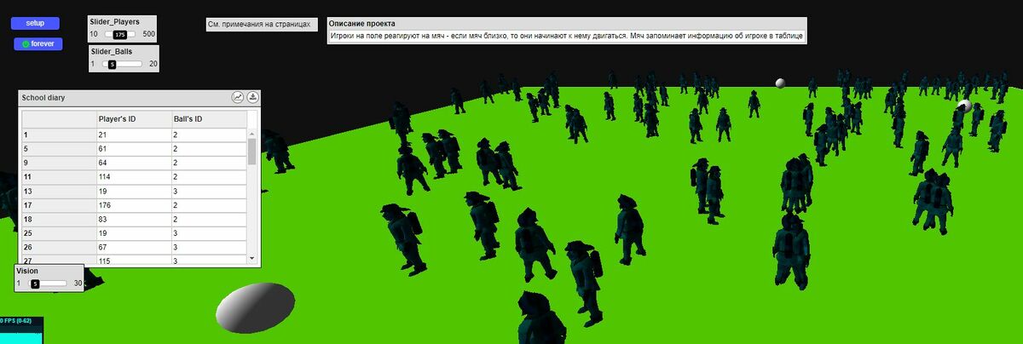Select the Ball's ID column header
The width and height of the screenshot is (1023, 344).
pos(206,118)
